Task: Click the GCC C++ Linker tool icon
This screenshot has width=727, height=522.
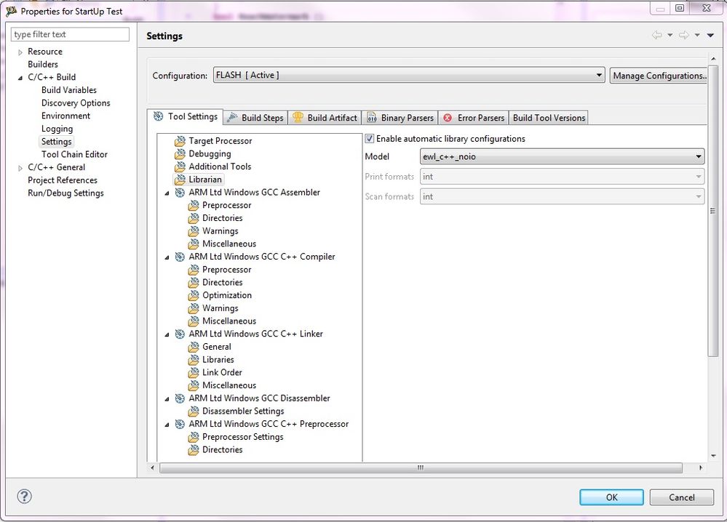Action: 180,334
